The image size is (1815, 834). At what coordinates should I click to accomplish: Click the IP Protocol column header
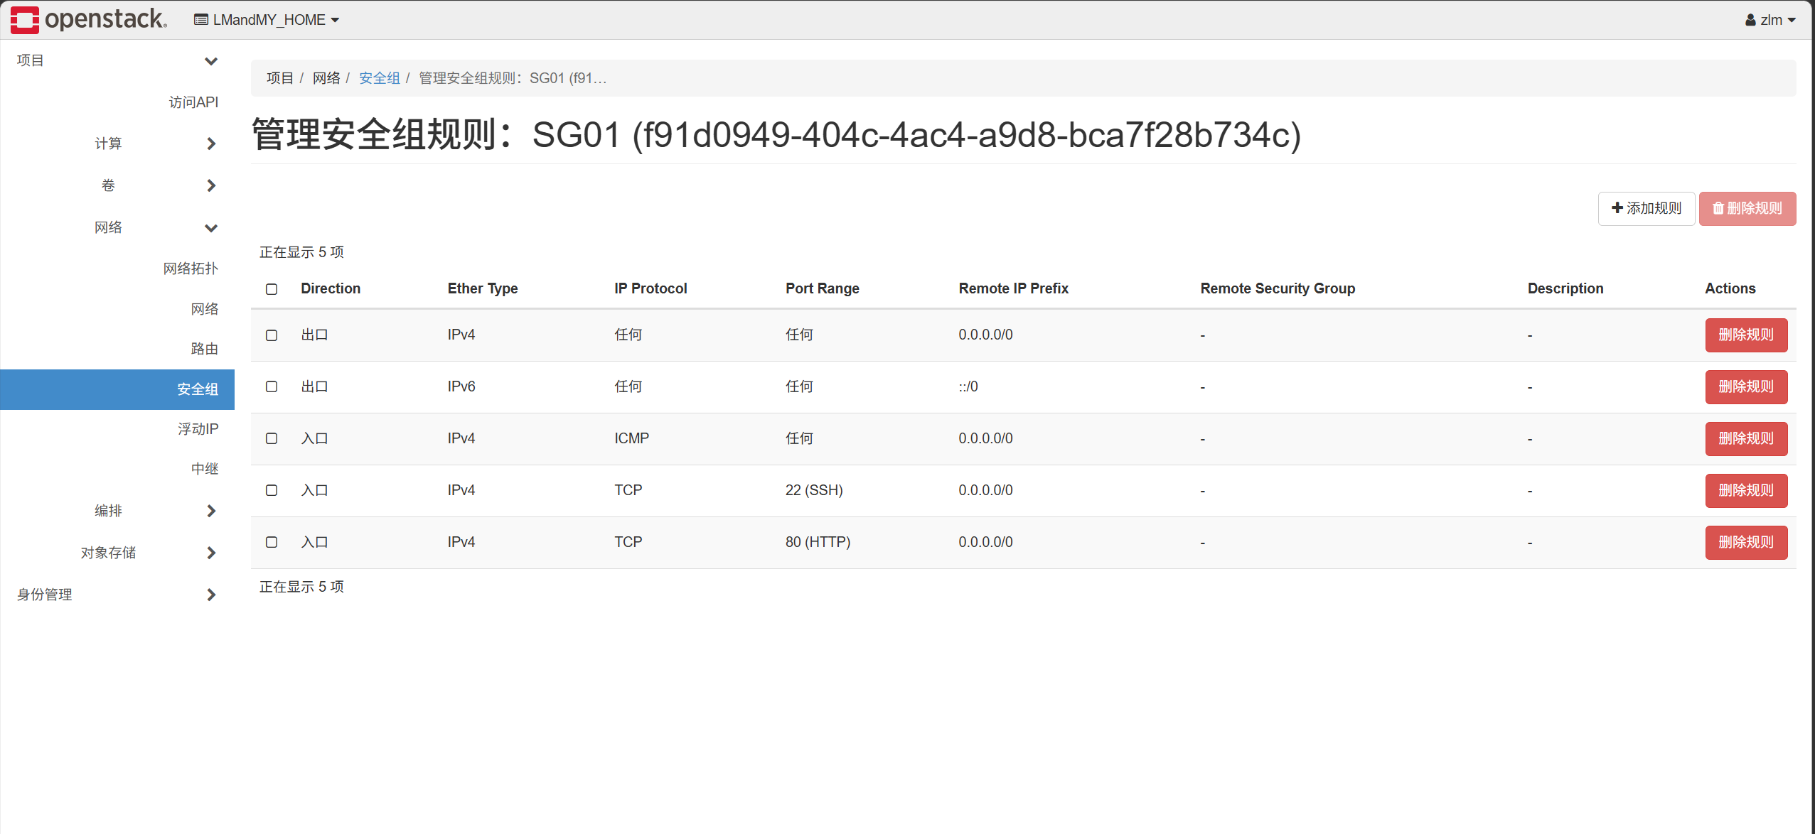pos(650,288)
